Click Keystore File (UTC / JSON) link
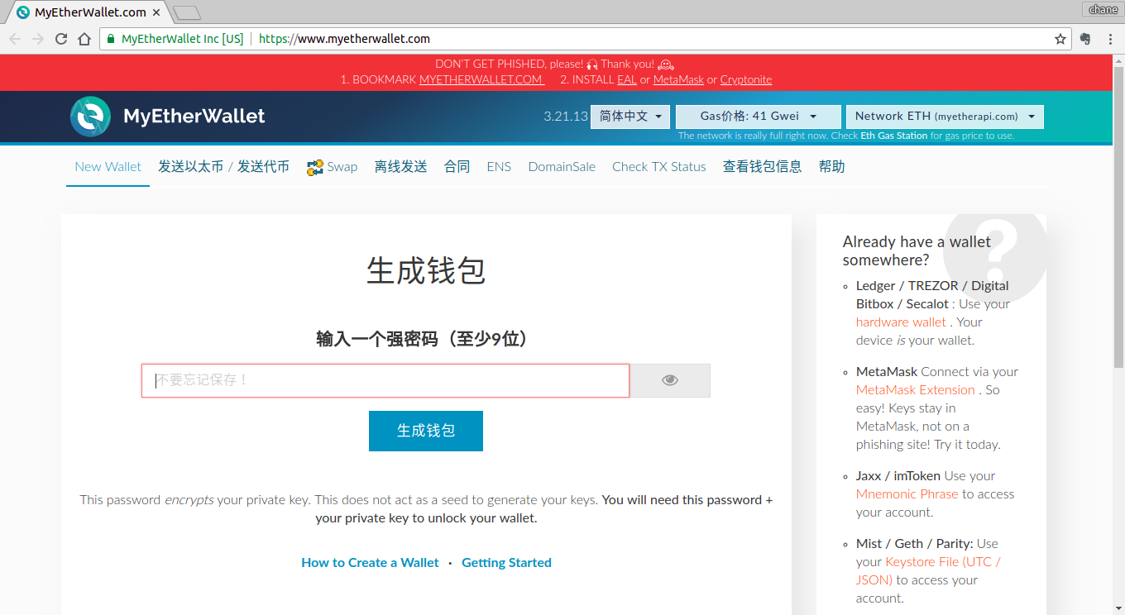The width and height of the screenshot is (1125, 615). click(x=928, y=571)
